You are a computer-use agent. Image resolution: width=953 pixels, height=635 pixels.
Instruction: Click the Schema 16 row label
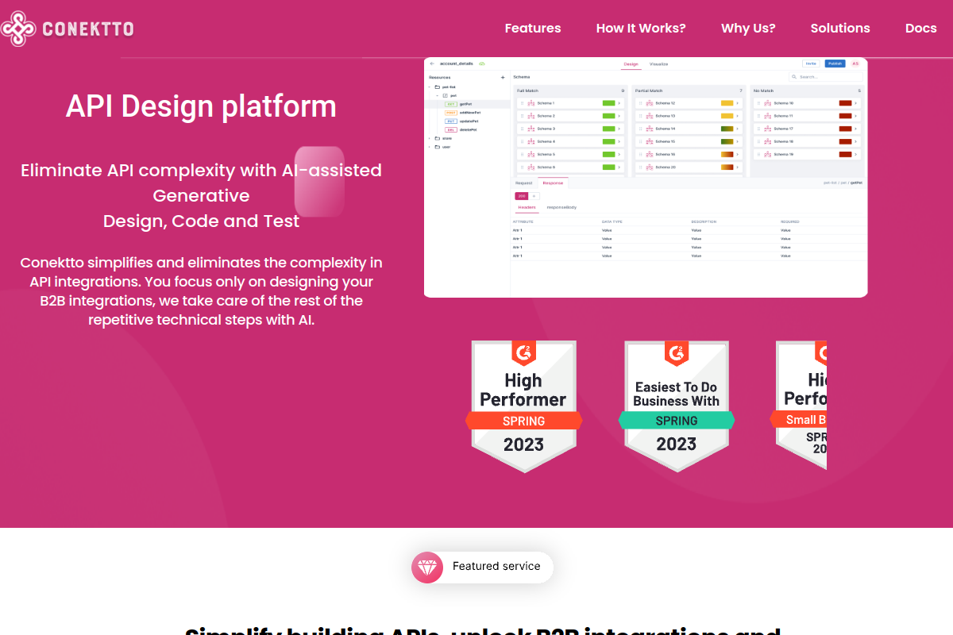pyautogui.click(x=665, y=154)
